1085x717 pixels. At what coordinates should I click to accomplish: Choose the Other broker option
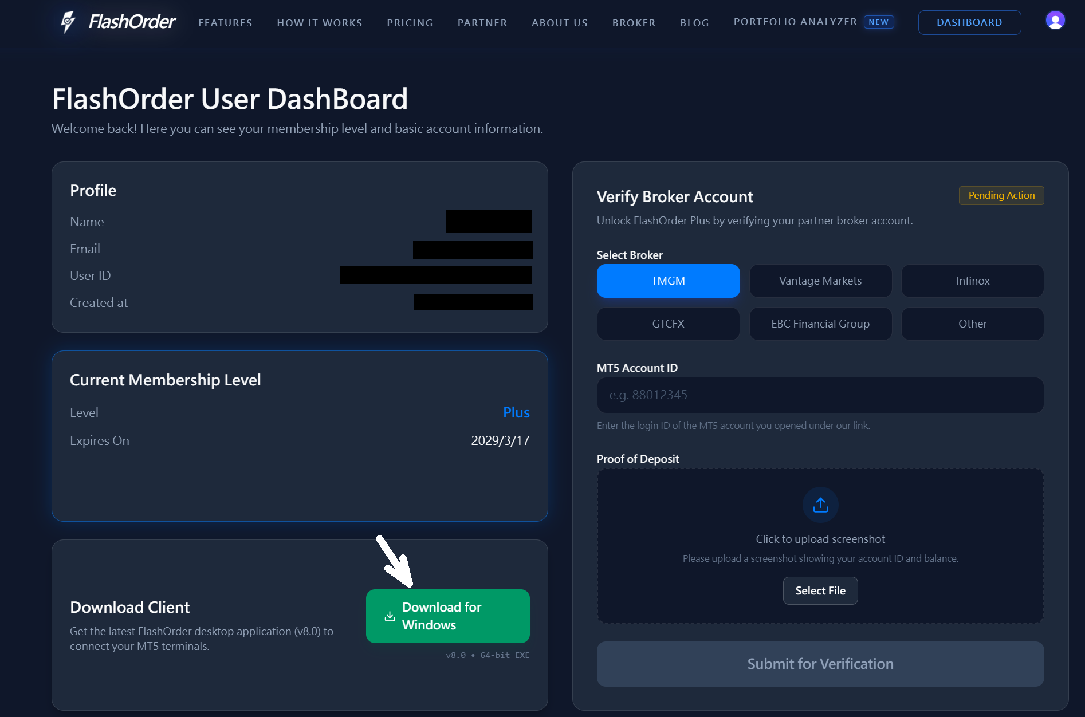tap(972, 324)
